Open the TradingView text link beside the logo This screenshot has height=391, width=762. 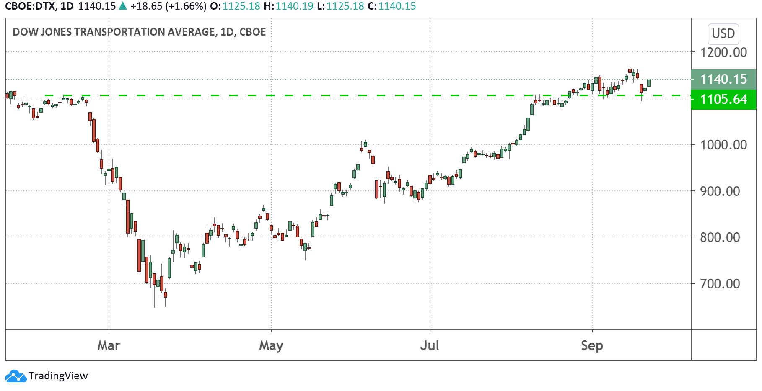pyautogui.click(x=58, y=376)
